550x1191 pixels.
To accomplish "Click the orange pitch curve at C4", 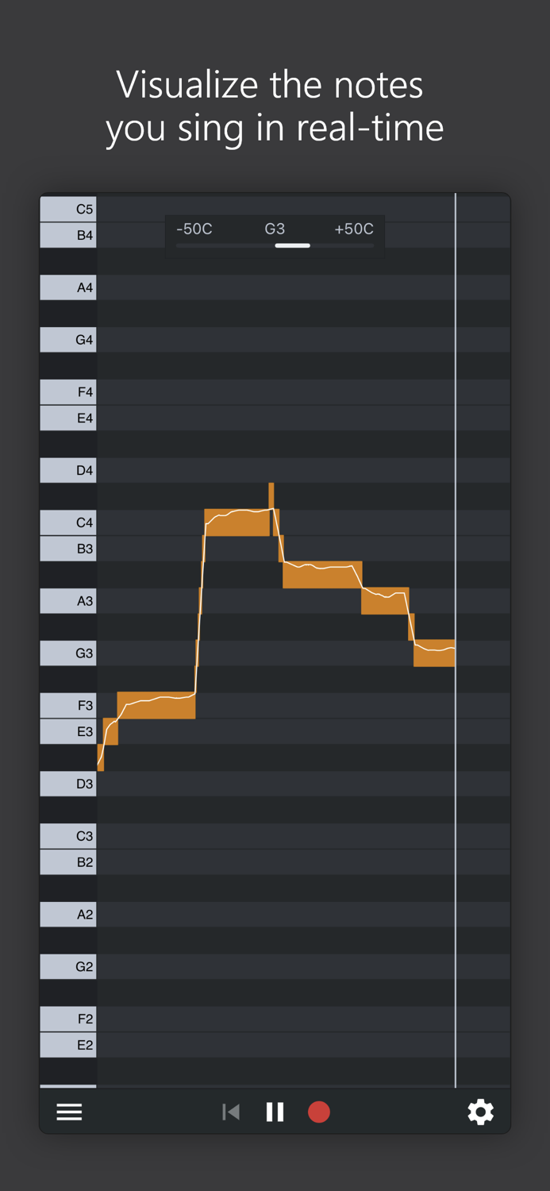I will point(238,516).
